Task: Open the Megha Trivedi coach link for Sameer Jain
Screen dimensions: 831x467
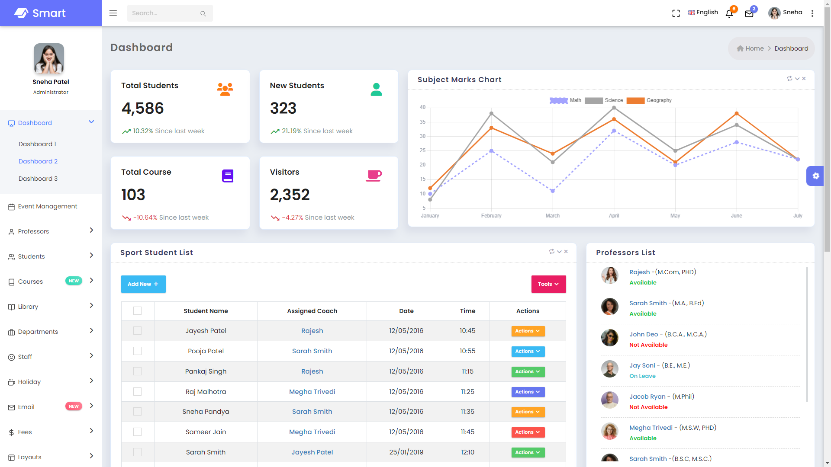Action: 312,432
